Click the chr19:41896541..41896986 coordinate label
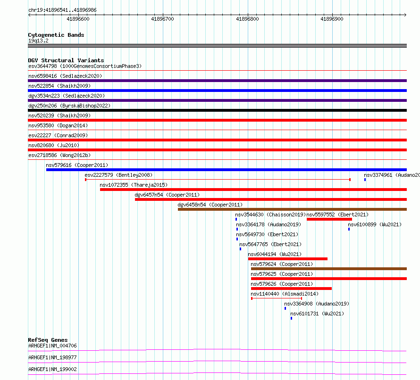420x380 pixels. coord(62,10)
